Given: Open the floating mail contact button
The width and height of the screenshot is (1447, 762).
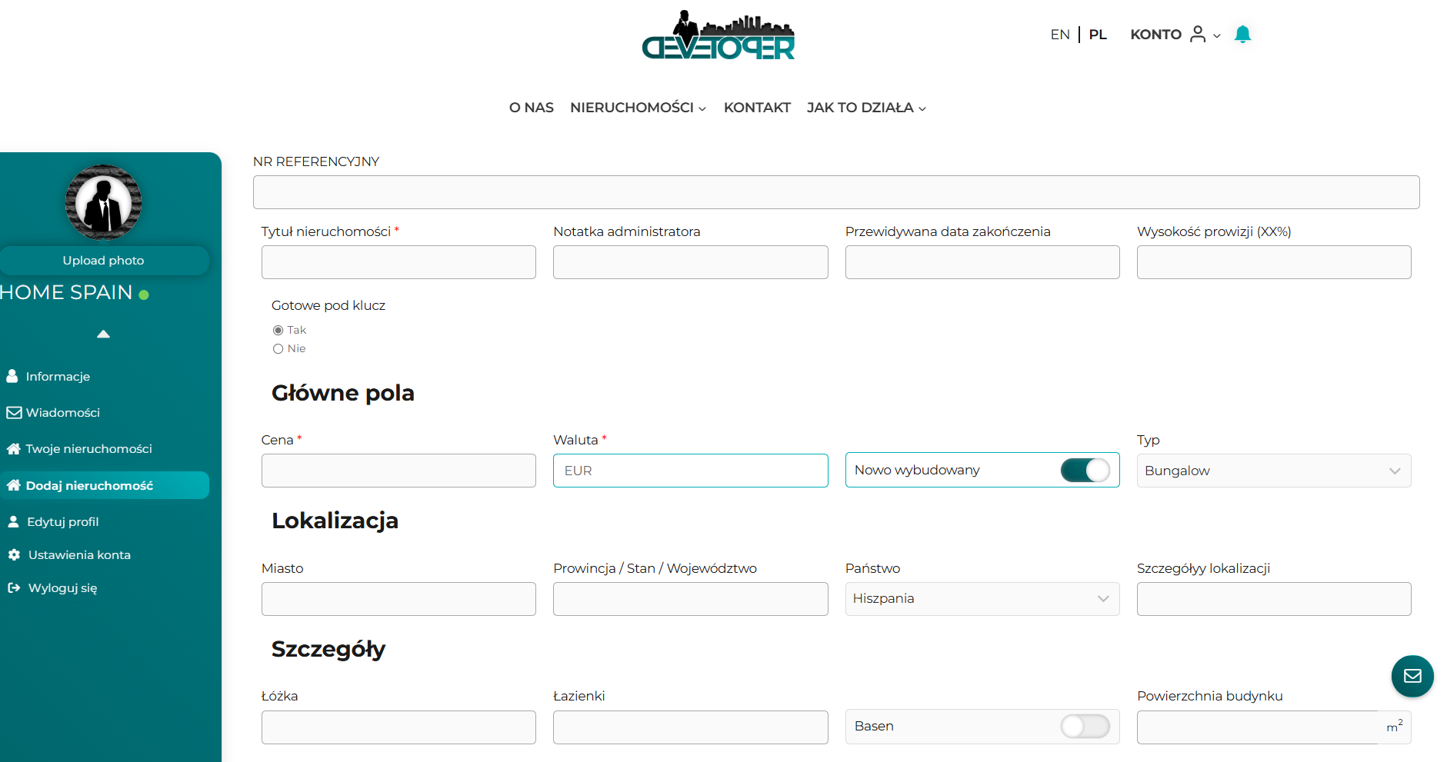Looking at the screenshot, I should click(1412, 676).
